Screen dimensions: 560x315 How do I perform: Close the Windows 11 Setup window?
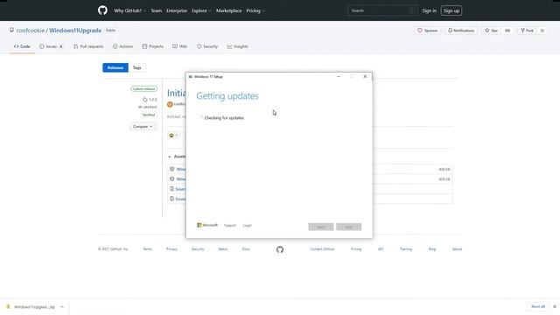pos(365,76)
